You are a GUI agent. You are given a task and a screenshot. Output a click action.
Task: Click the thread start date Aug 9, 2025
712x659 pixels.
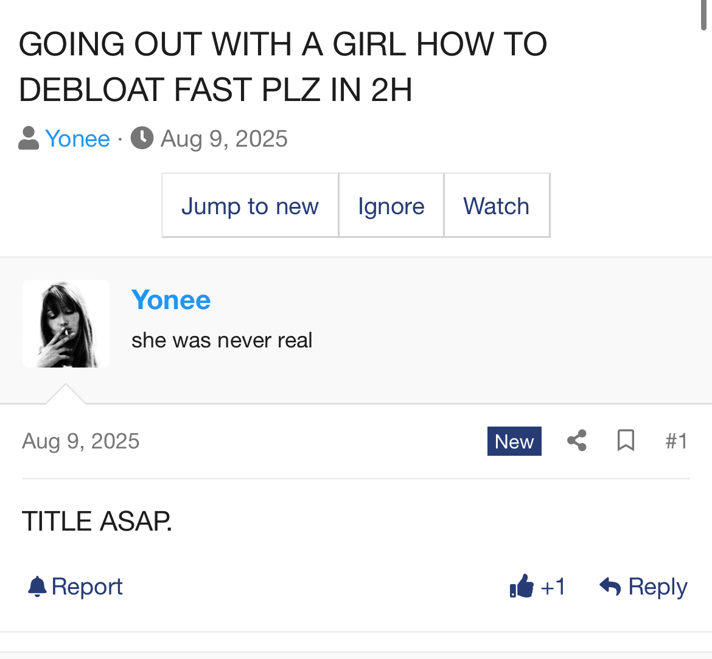click(x=224, y=139)
